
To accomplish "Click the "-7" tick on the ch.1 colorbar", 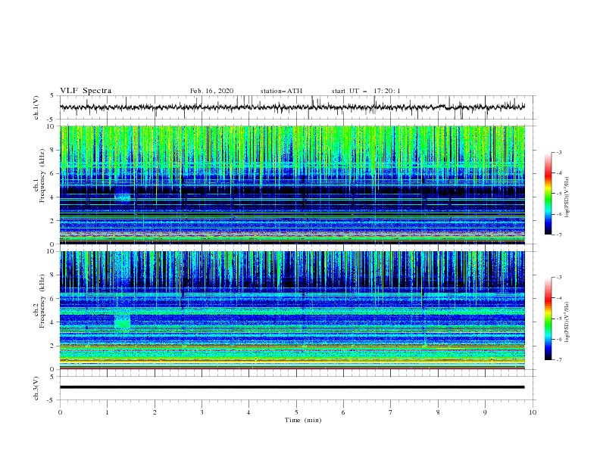I will coord(558,235).
